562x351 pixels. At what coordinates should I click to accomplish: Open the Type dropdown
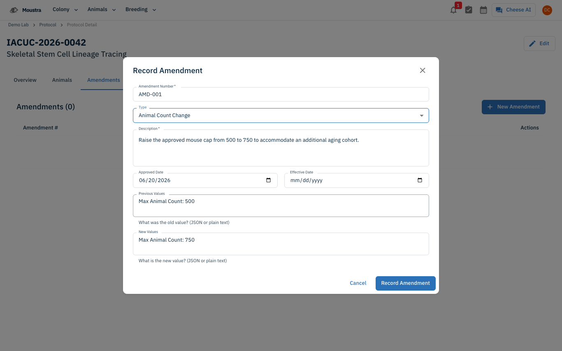pos(281,115)
